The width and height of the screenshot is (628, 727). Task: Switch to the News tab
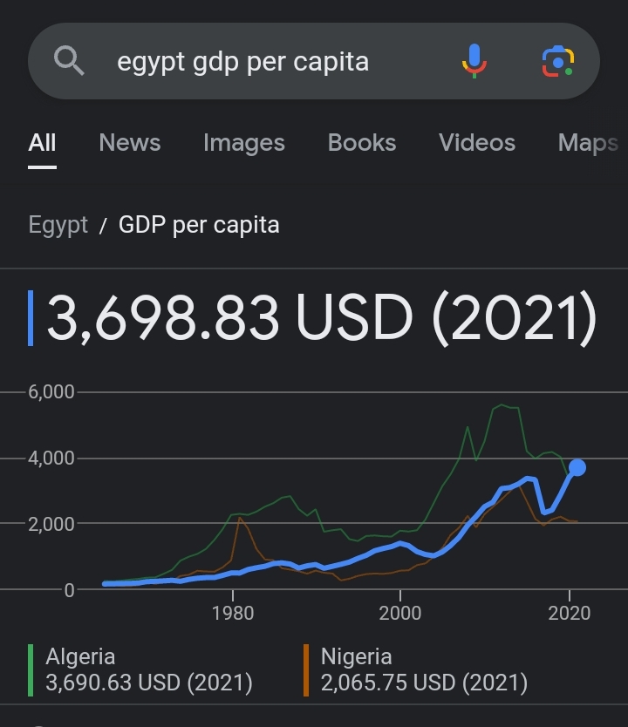129,142
